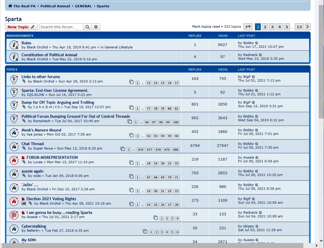324x248 pixels.
Task: Open page 680 of Chat Thread
Action: pyautogui.click(x=175, y=150)
